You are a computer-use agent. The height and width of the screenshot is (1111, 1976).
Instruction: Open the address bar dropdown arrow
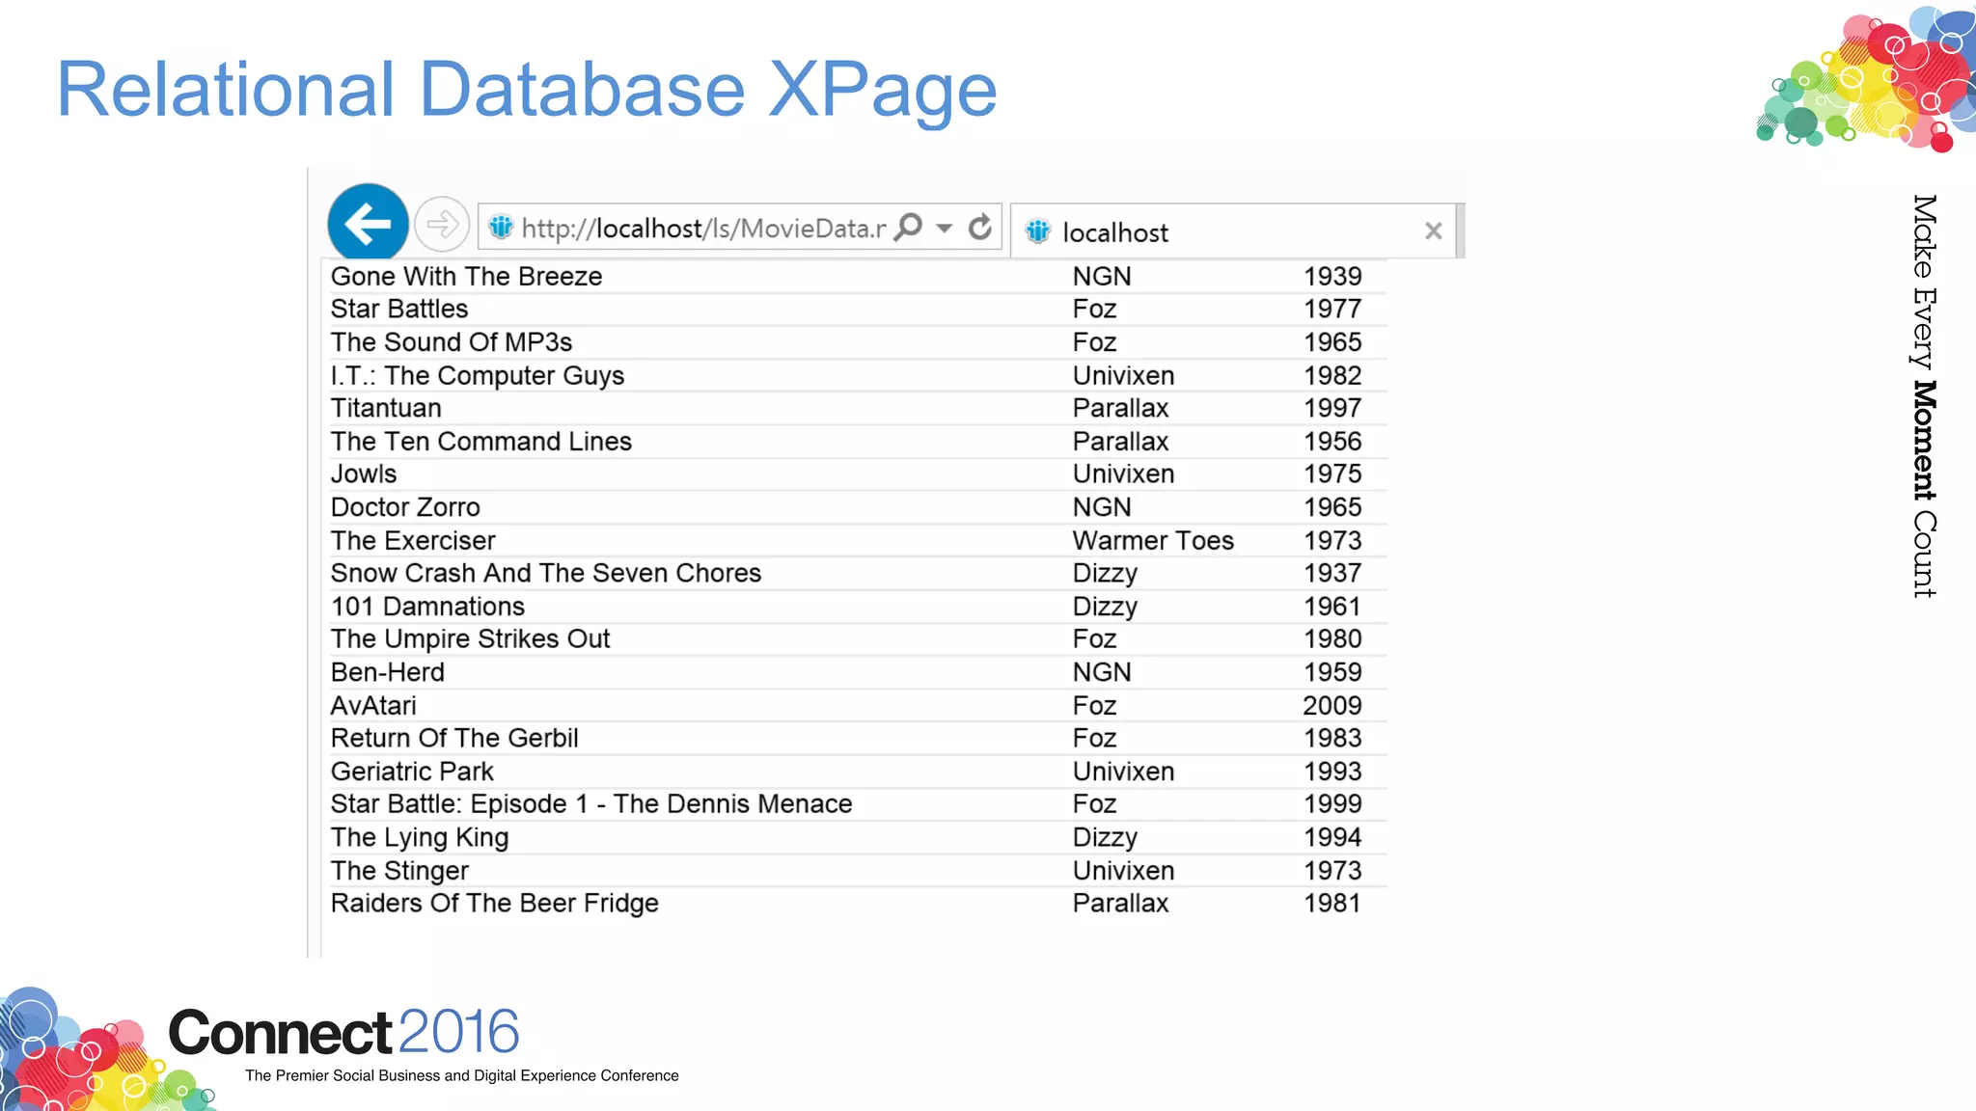(945, 229)
